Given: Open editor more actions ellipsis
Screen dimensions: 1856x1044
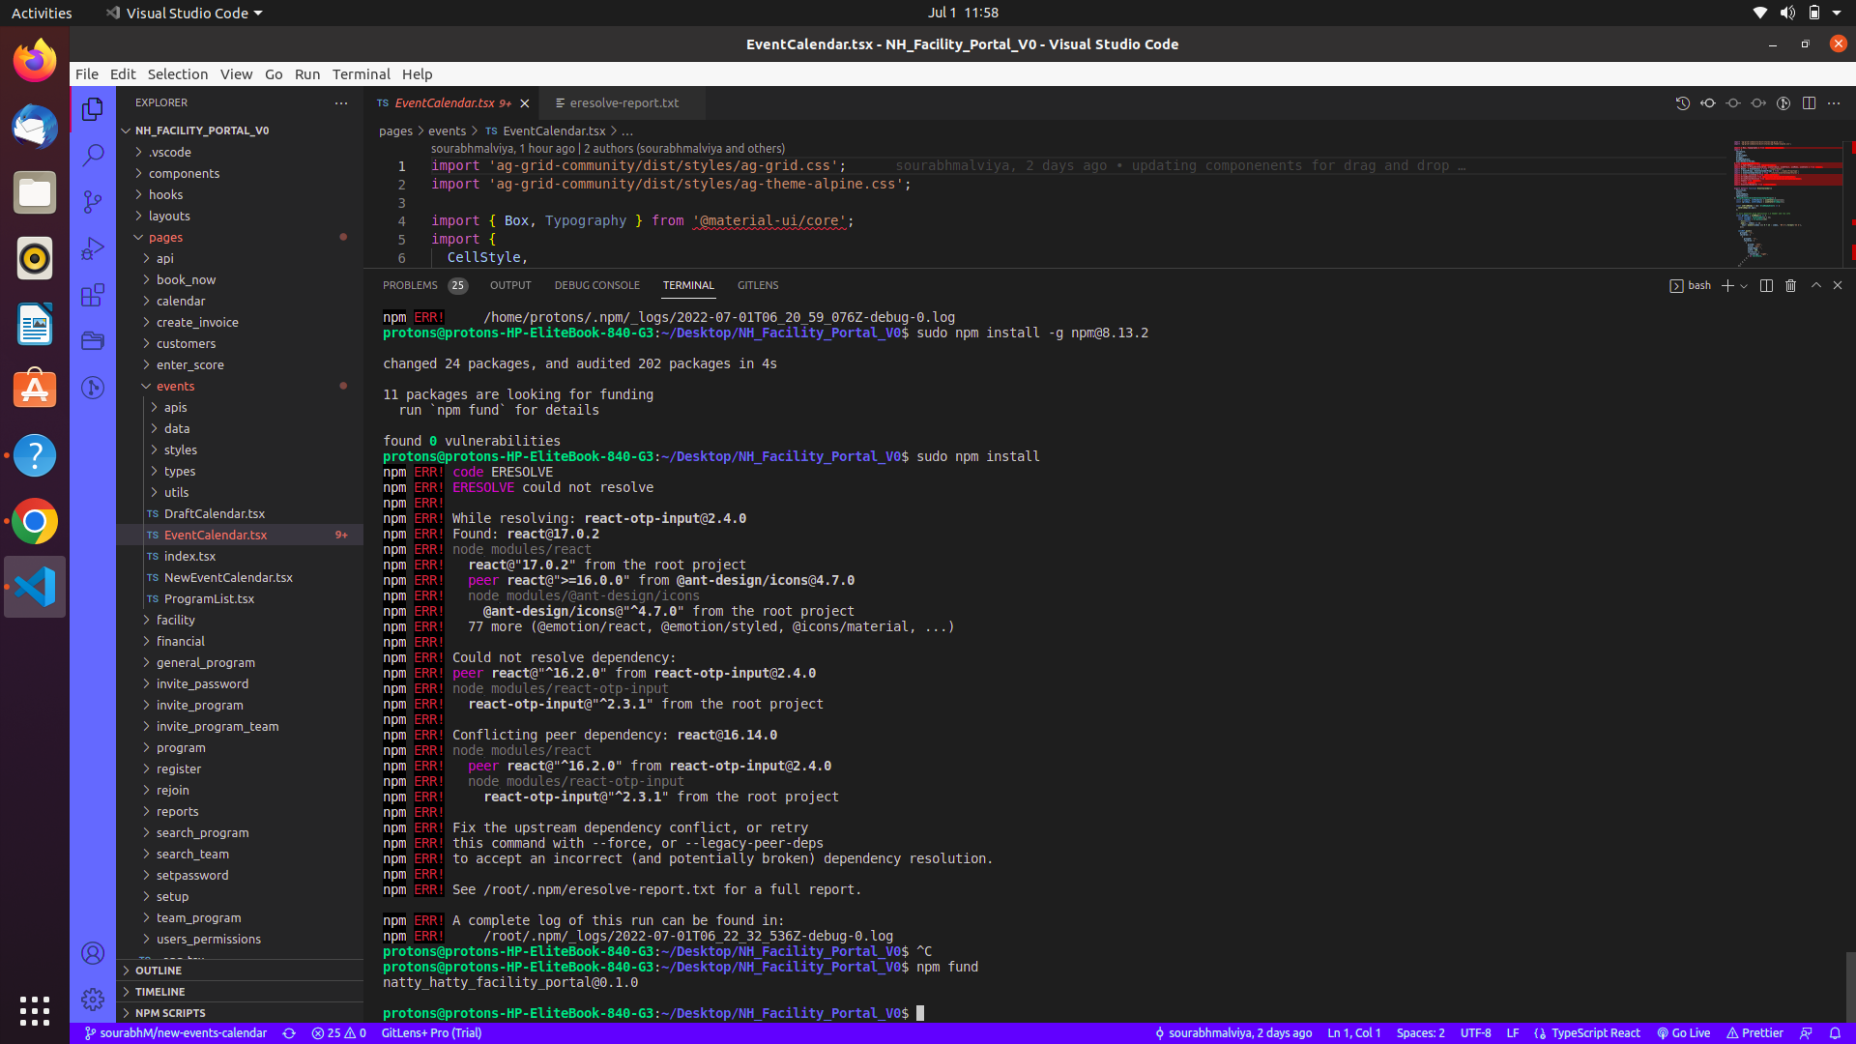Looking at the screenshot, I should pyautogui.click(x=1834, y=103).
